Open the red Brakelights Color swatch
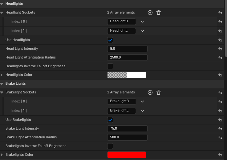Viewport: 227px width, 160px height. (x=127, y=155)
